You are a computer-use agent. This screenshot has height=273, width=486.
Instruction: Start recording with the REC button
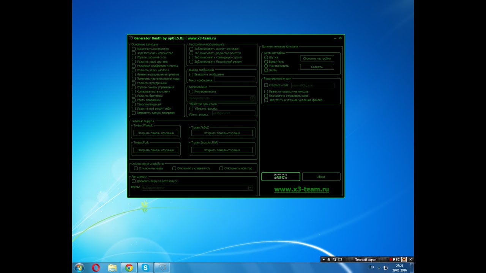(394, 260)
